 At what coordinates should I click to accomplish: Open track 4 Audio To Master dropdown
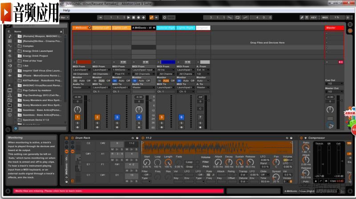click(x=143, y=87)
